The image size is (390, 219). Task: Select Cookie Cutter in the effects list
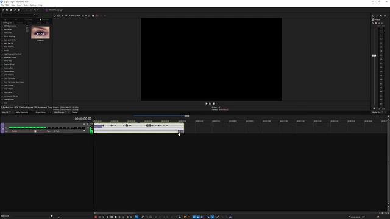(x=9, y=99)
